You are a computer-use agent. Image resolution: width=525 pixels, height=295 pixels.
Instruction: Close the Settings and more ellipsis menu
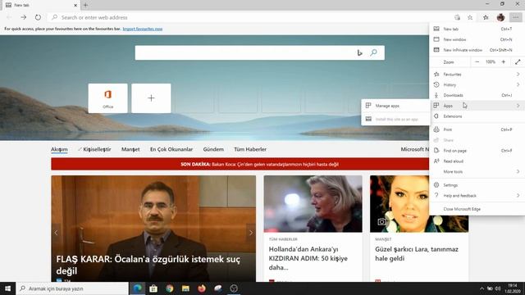(x=516, y=17)
